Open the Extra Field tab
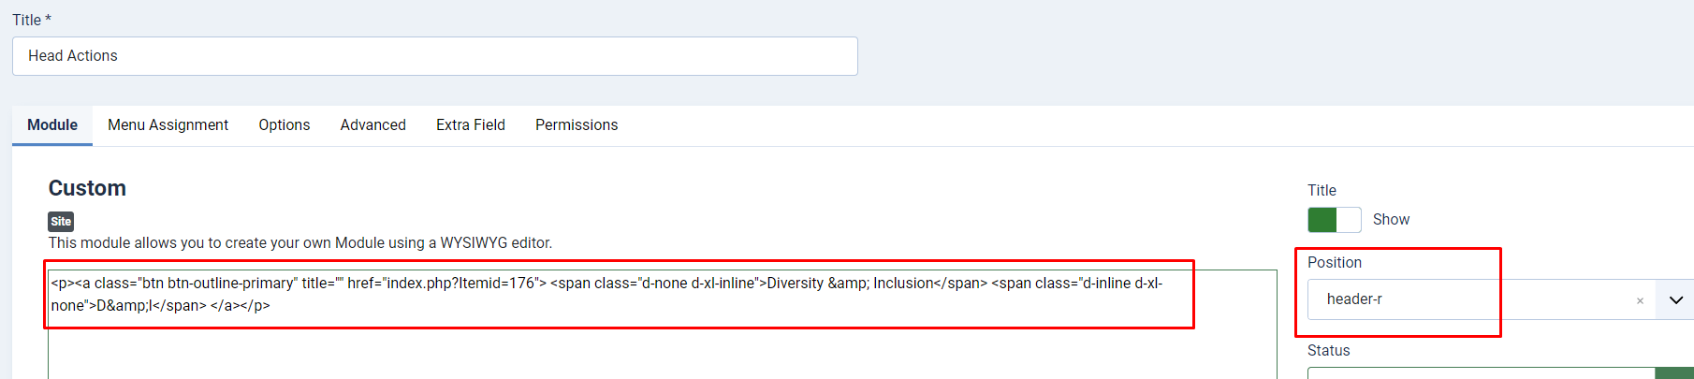The width and height of the screenshot is (1694, 379). point(470,125)
